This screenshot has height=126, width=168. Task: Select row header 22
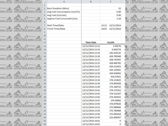click(45, 77)
